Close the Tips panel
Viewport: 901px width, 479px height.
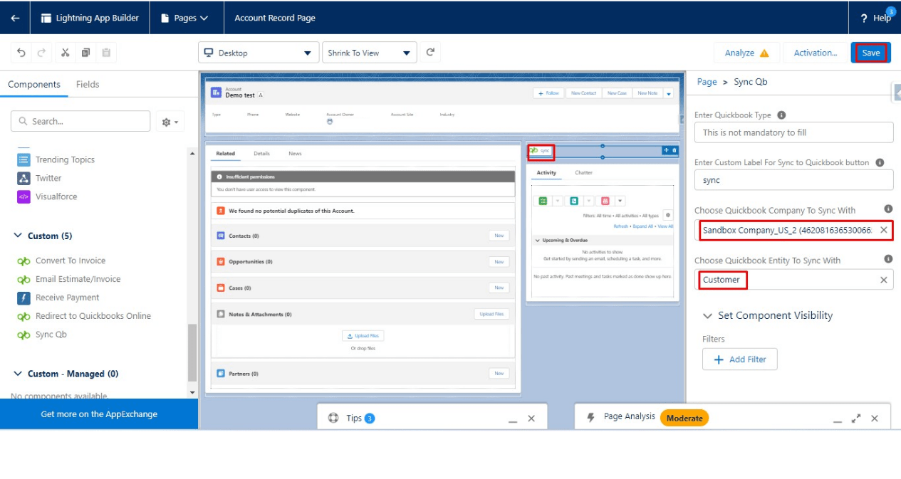click(x=531, y=419)
